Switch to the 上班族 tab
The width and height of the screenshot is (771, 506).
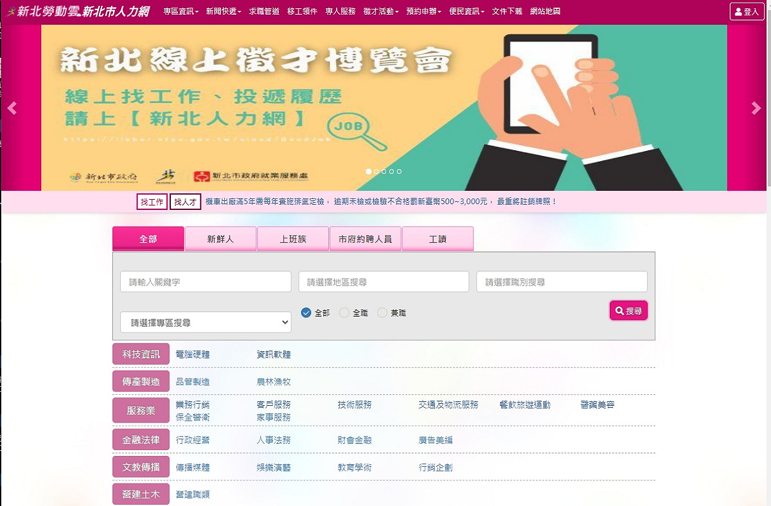(293, 239)
